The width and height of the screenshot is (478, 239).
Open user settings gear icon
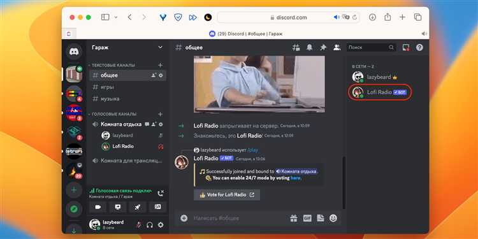(x=161, y=225)
